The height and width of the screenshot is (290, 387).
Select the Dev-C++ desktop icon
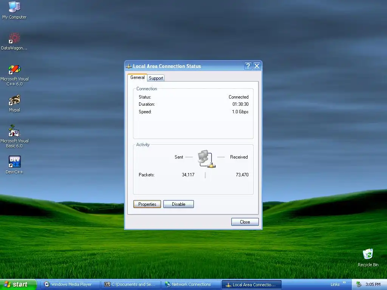coord(14,165)
